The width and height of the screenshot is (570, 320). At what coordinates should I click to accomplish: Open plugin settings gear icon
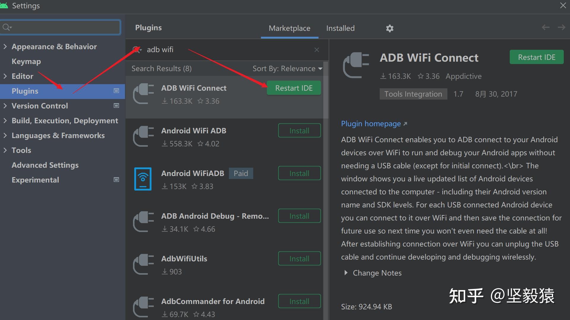pyautogui.click(x=389, y=28)
